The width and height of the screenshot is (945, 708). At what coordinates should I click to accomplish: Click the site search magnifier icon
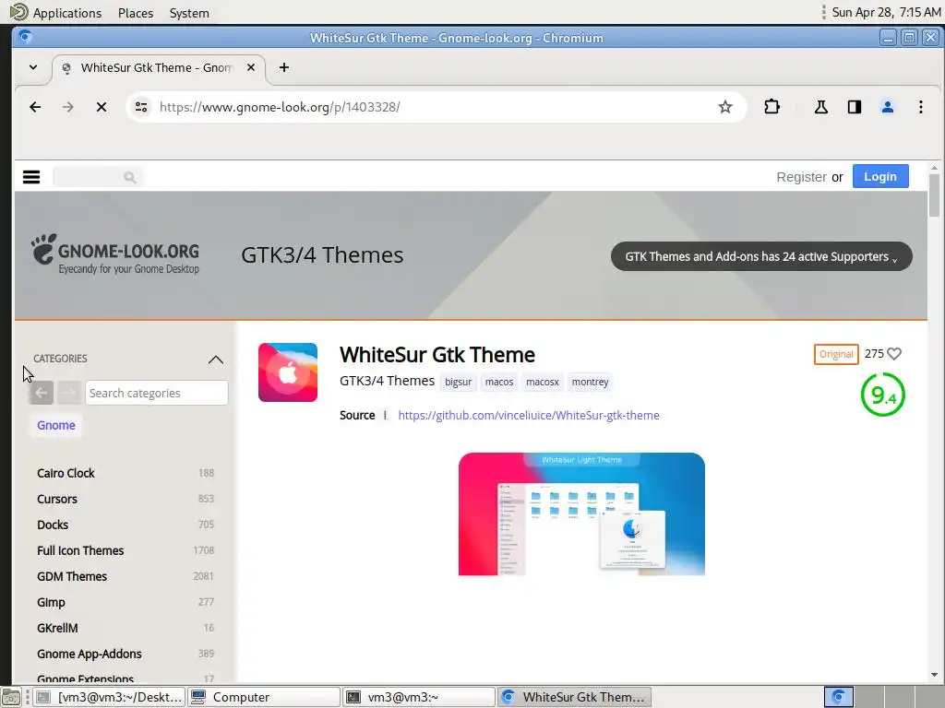[x=129, y=177]
